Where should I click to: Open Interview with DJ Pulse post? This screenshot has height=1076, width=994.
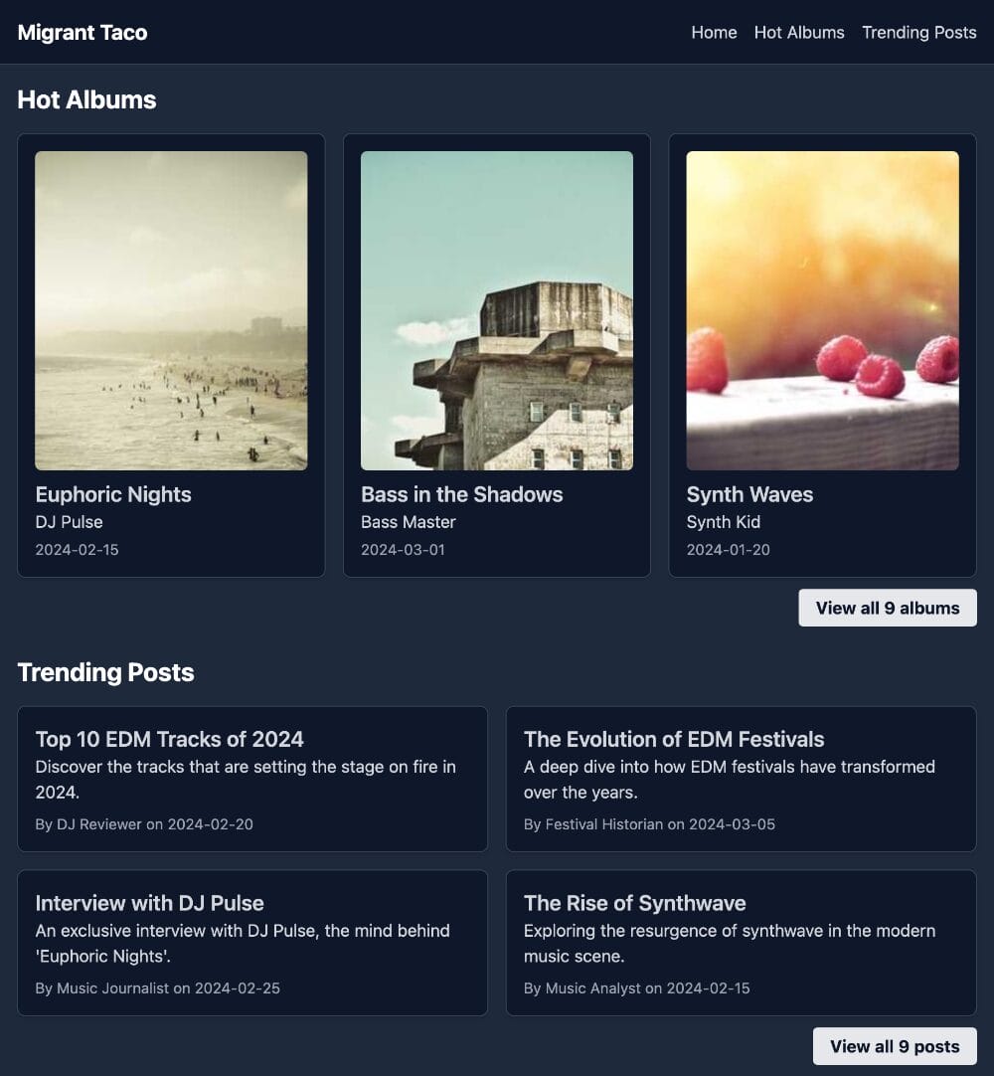point(149,903)
